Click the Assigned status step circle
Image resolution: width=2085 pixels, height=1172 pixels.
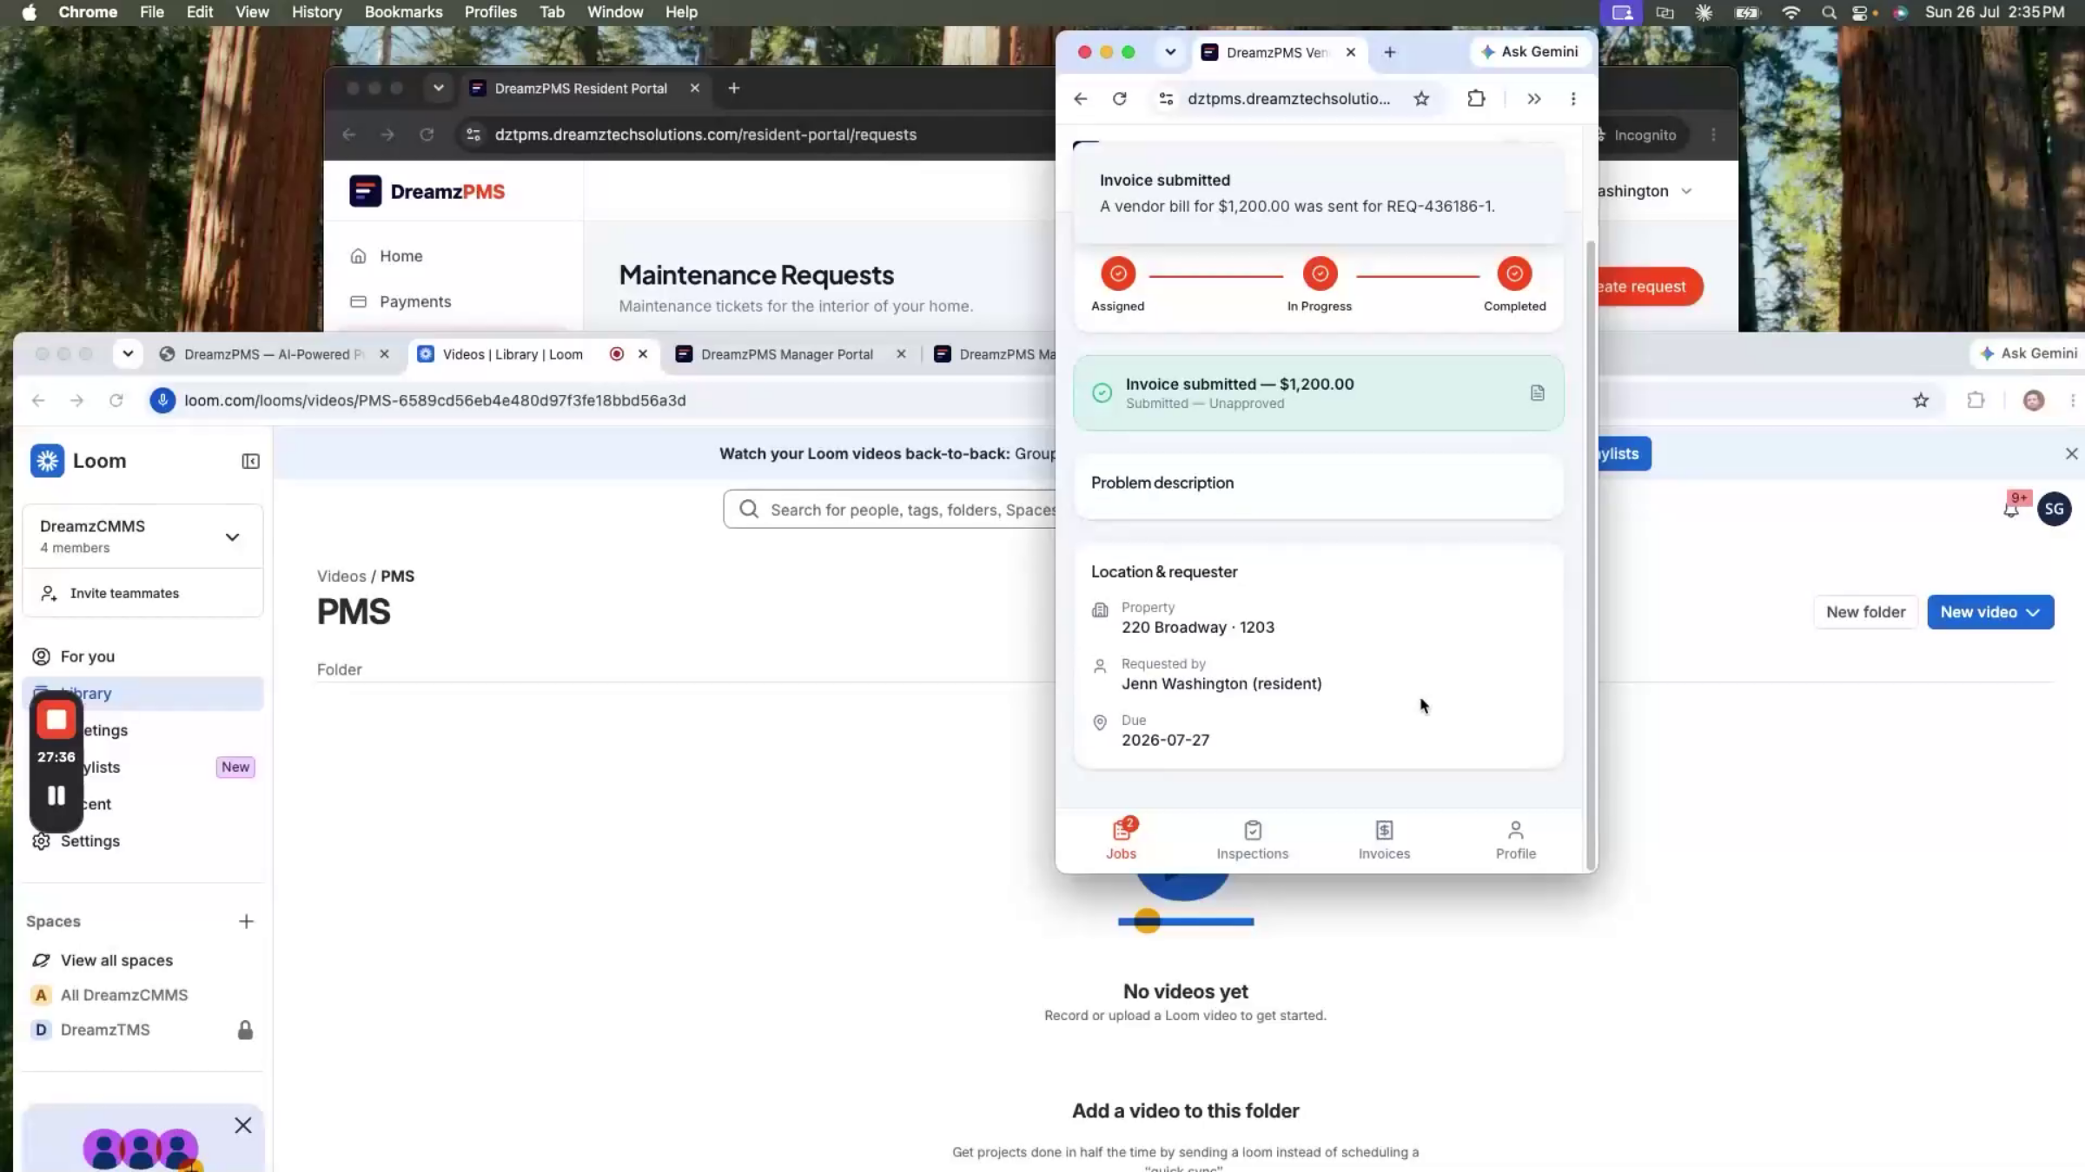tap(1118, 273)
